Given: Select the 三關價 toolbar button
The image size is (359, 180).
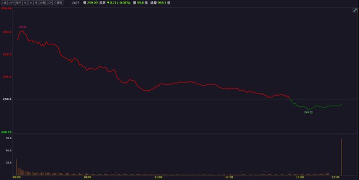Looking at the screenshot, I should point(58,3).
